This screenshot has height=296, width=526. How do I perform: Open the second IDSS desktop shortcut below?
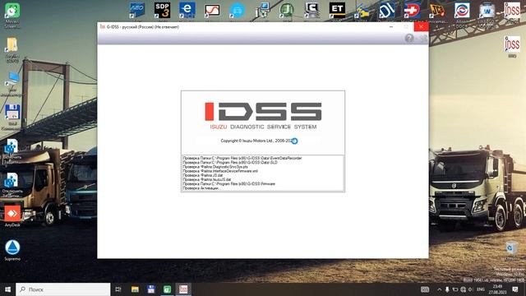tap(512, 44)
